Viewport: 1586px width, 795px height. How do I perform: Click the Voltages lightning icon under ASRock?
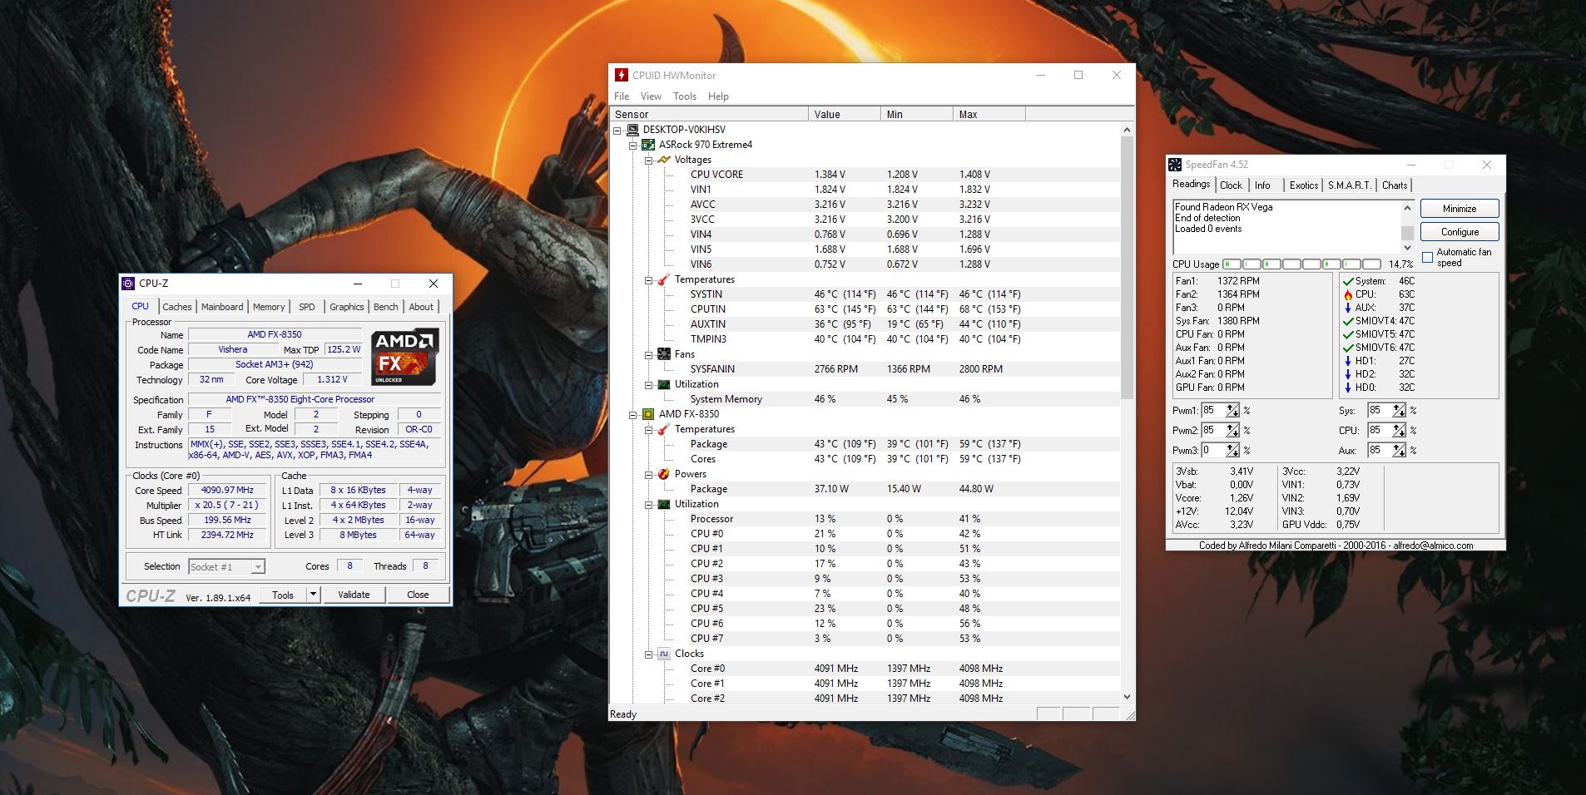tap(664, 160)
